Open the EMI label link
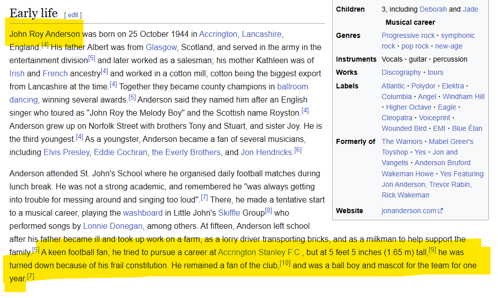498x298 pixels. (x=439, y=128)
